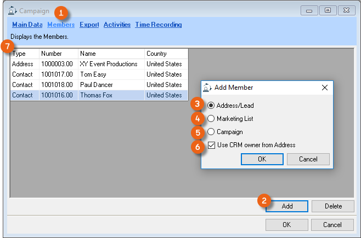Select the Address/Lead radio button
The image size is (361, 238).
click(x=211, y=106)
